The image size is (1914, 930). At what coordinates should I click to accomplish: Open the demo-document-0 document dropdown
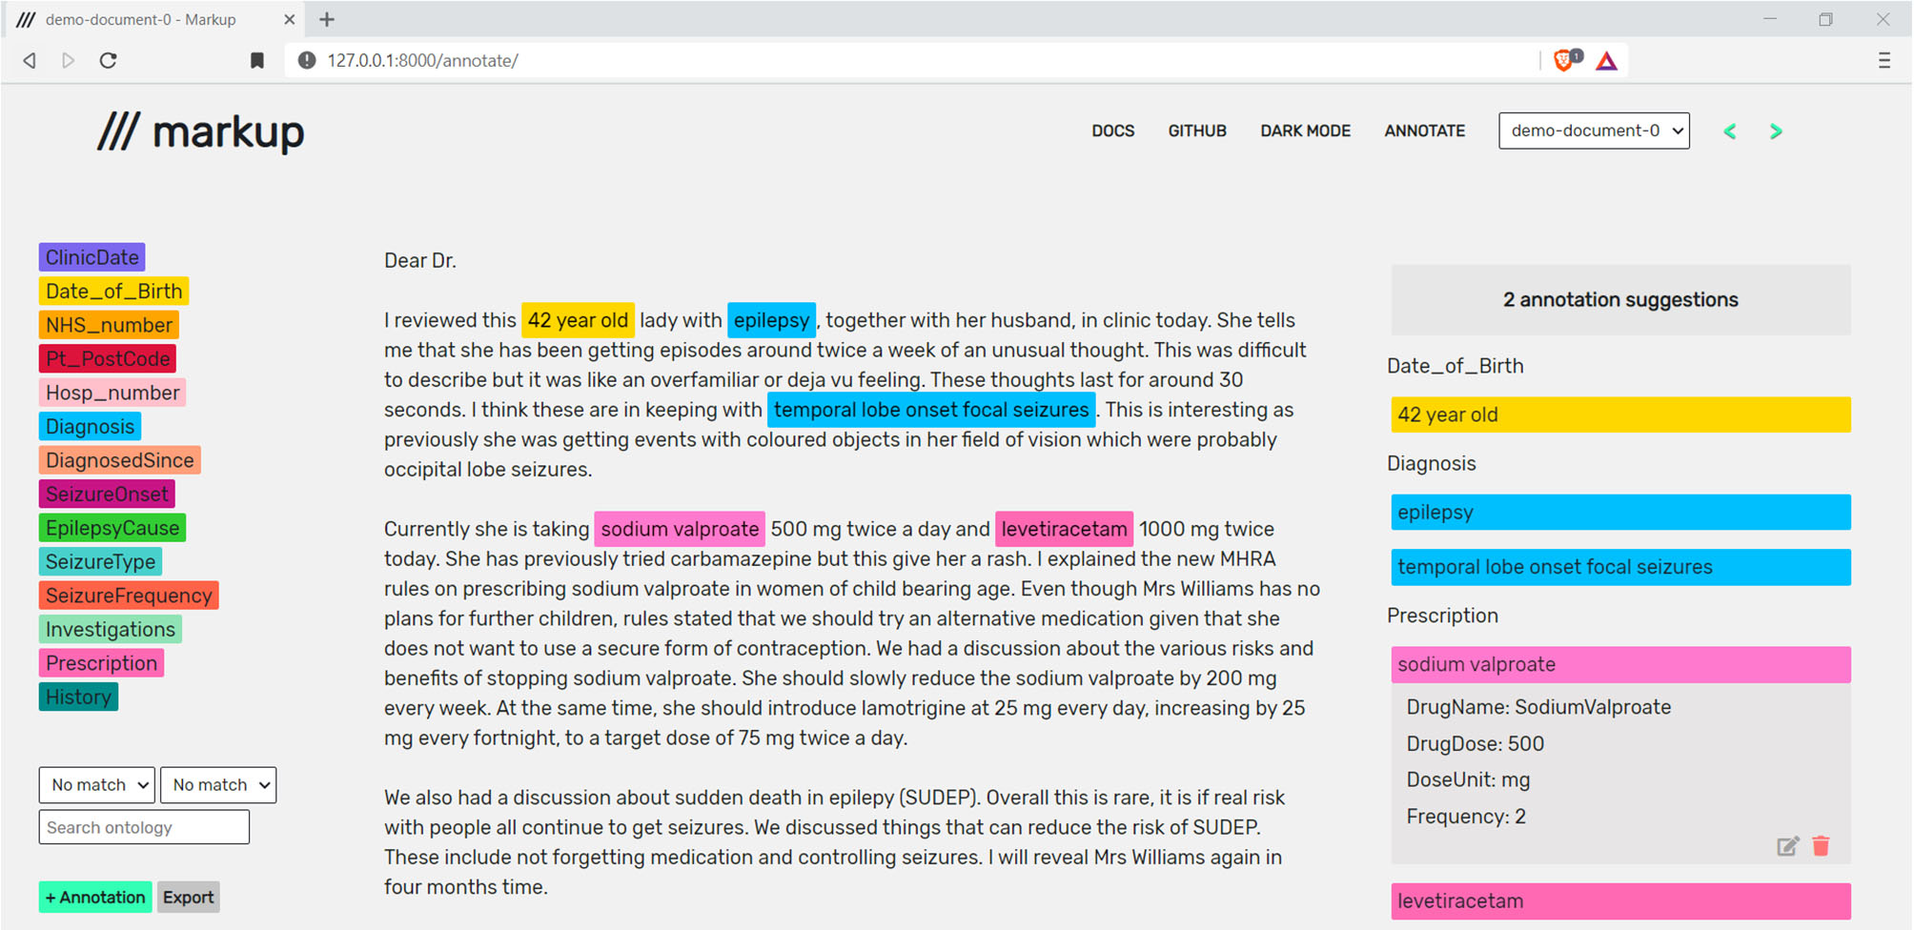[x=1594, y=131]
